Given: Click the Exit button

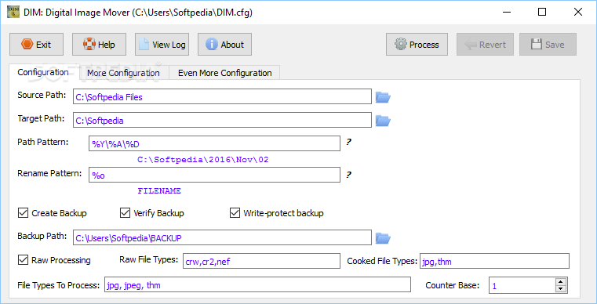Looking at the screenshot, I should (36, 45).
